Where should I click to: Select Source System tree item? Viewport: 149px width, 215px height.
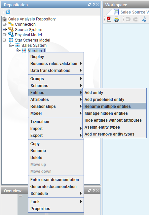(x=28, y=29)
